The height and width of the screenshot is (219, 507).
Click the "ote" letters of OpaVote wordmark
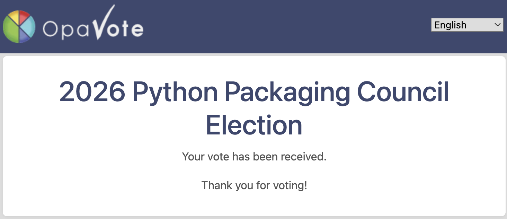[x=126, y=29]
